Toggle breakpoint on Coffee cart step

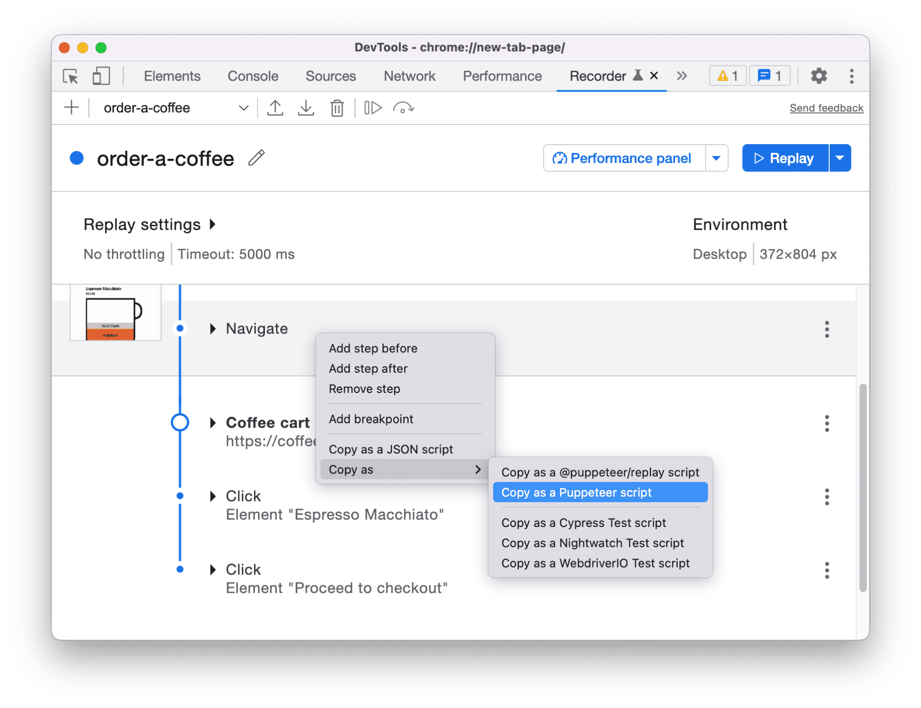click(182, 421)
